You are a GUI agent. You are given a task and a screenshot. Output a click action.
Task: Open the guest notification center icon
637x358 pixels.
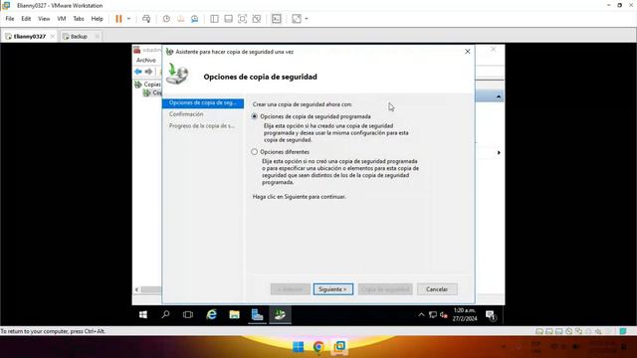tap(491, 315)
